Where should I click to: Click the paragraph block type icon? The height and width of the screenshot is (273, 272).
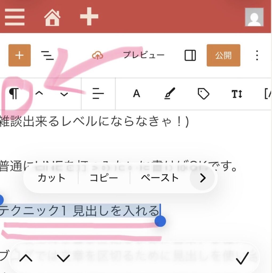pos(14,94)
